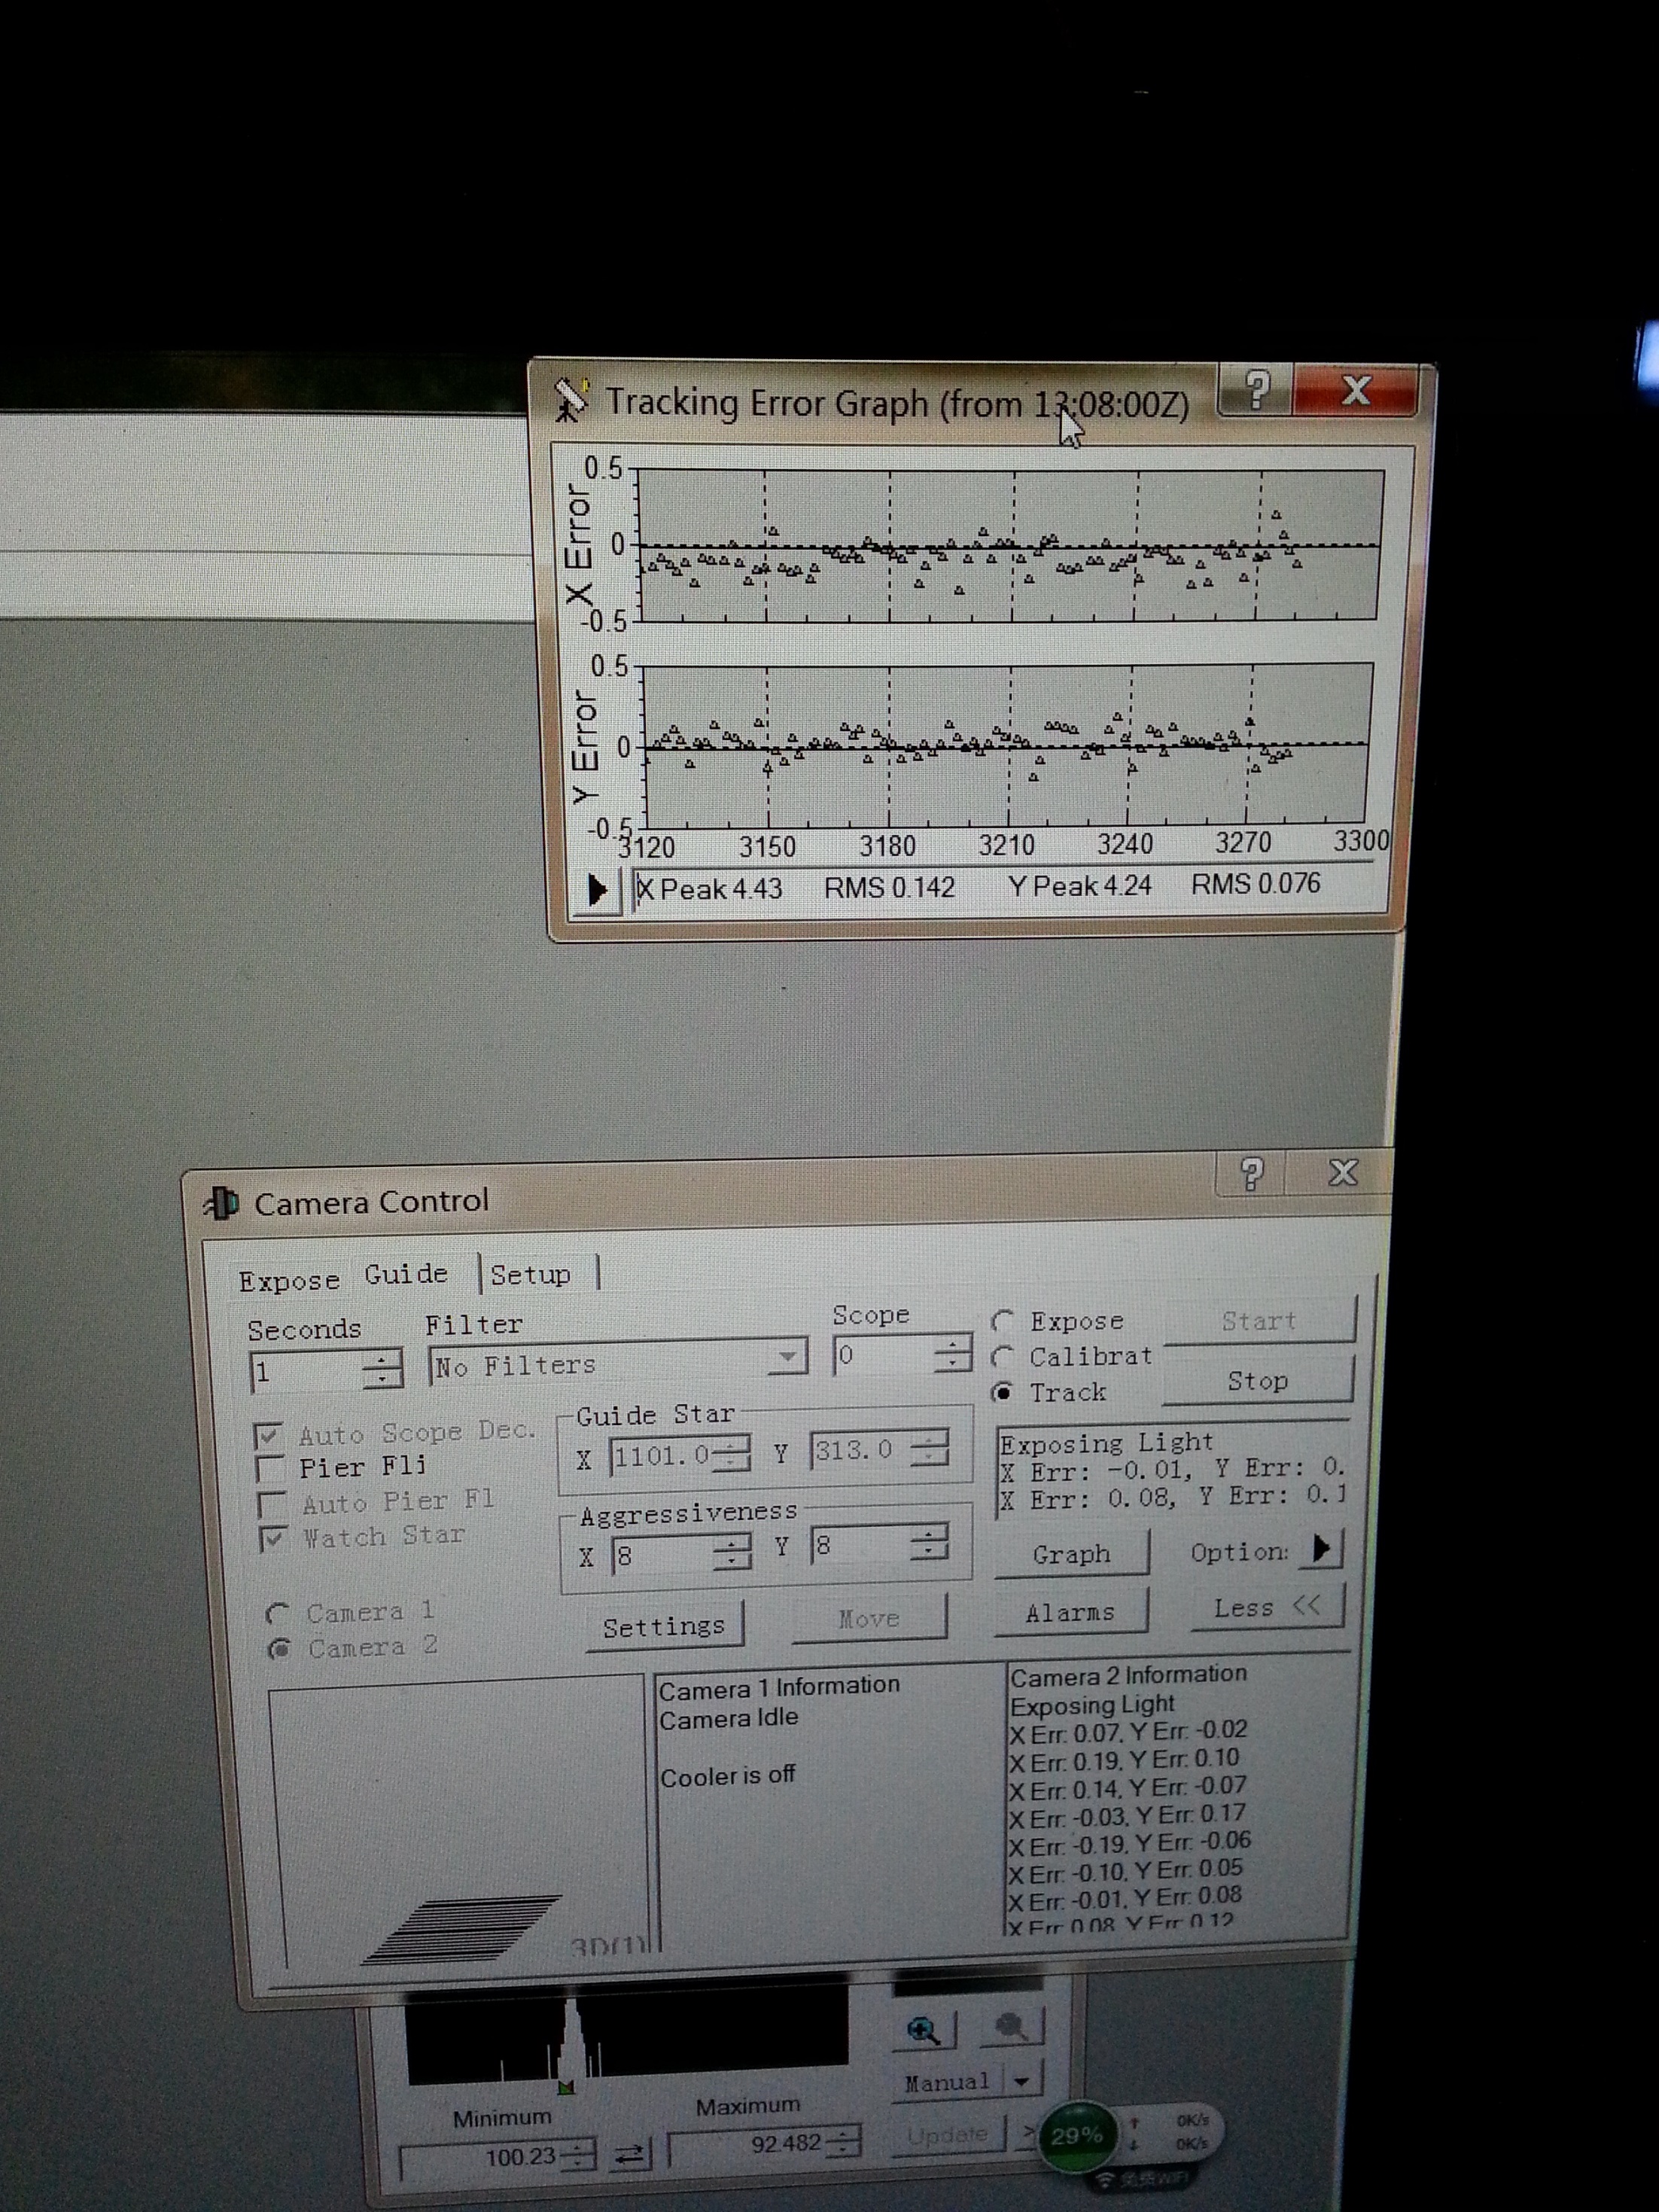
Task: Click the Guide Star Y spinner arrows
Action: (x=930, y=1448)
